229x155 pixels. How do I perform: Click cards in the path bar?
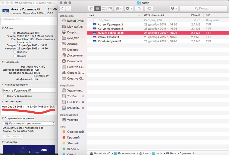tap(157, 153)
